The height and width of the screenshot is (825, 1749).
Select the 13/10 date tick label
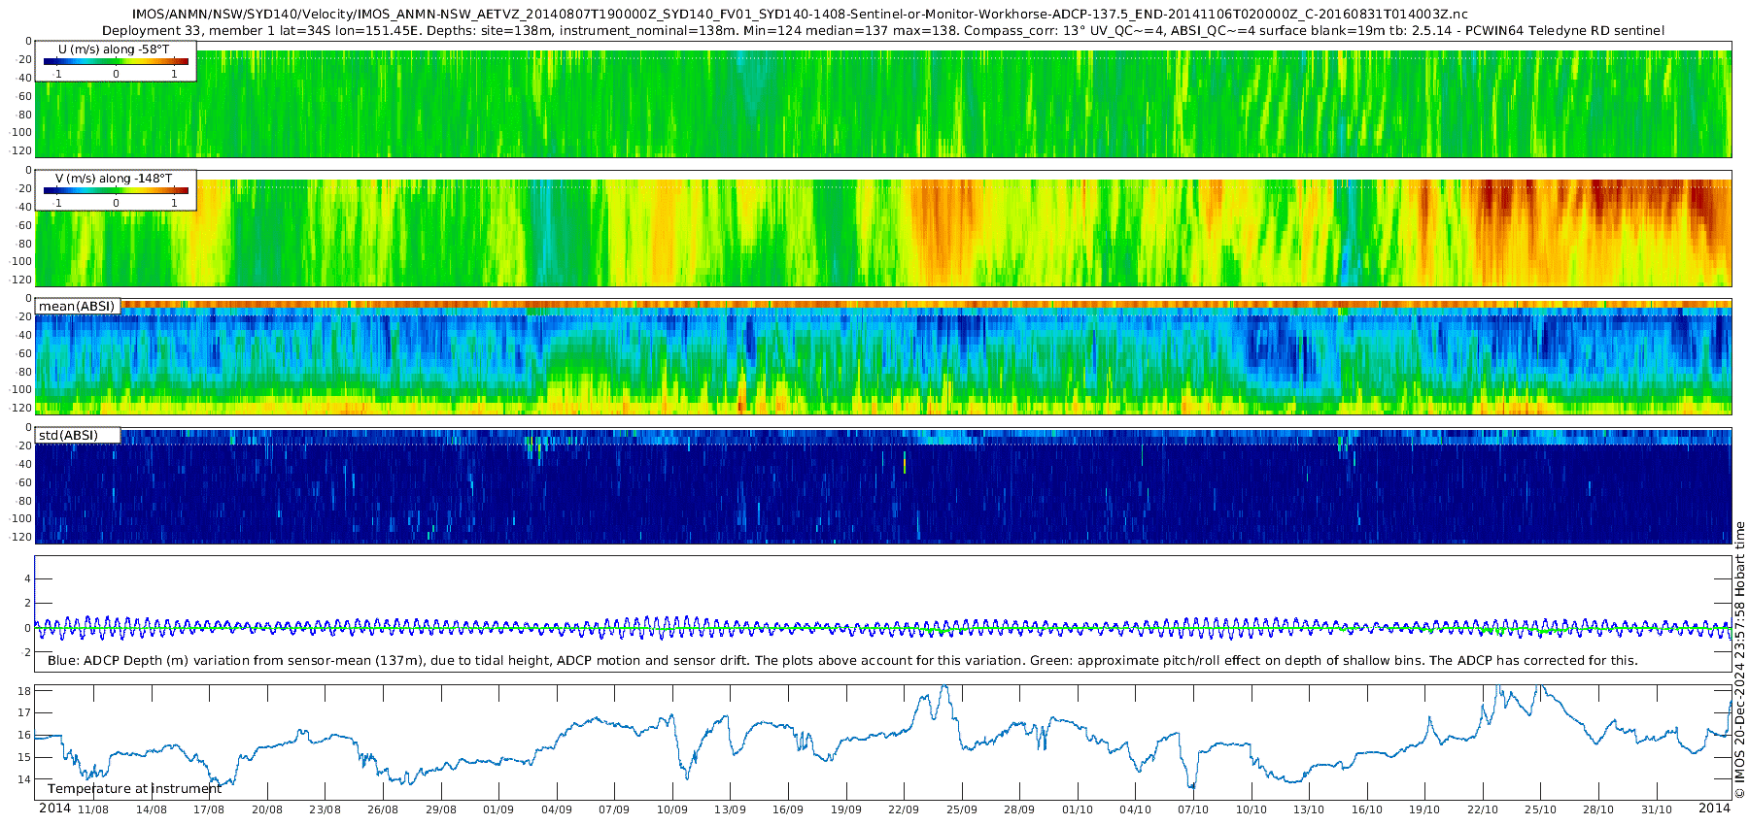click(1309, 809)
